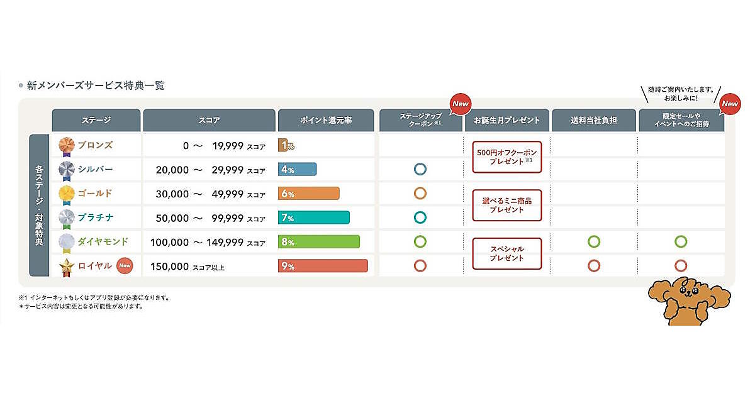
Task: Click the Gold stage medal icon
Action: pyautogui.click(x=67, y=194)
